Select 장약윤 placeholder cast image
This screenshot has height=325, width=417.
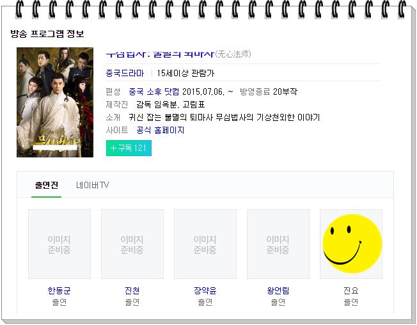(x=205, y=244)
